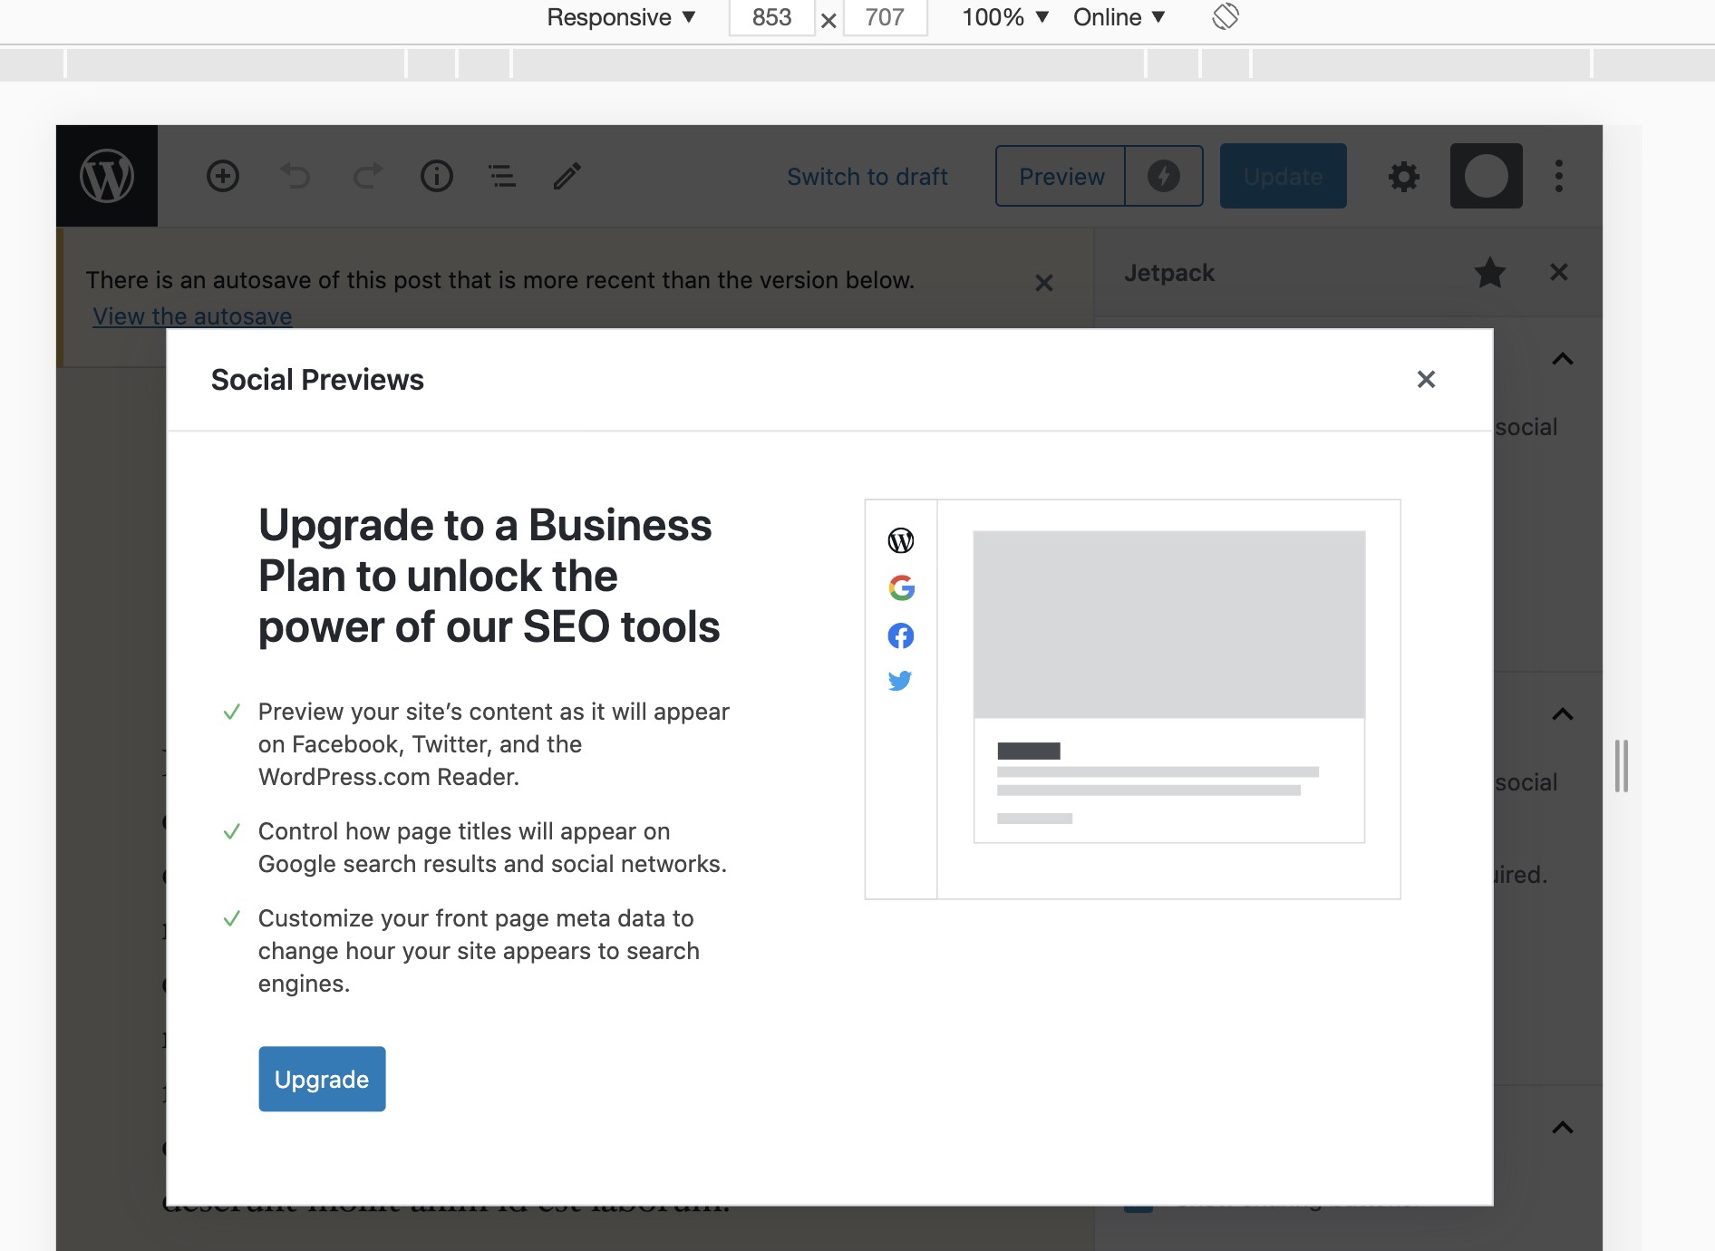Redo the last change
Image resolution: width=1715 pixels, height=1251 pixels.
(x=367, y=176)
